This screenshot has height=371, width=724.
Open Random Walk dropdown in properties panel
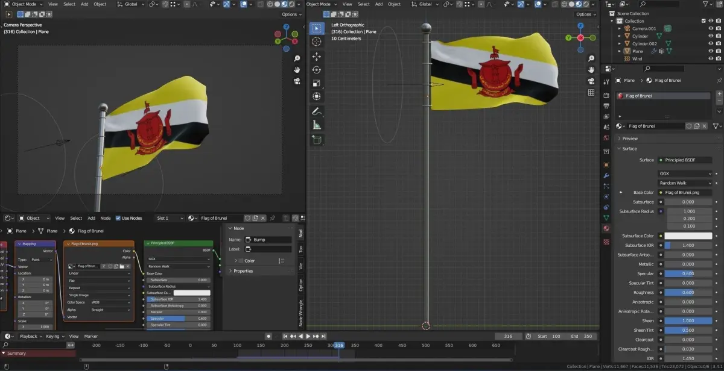point(685,183)
